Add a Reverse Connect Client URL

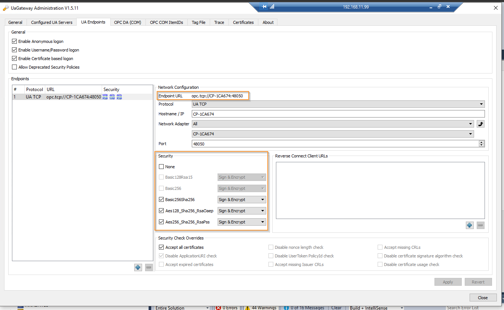[x=470, y=225]
